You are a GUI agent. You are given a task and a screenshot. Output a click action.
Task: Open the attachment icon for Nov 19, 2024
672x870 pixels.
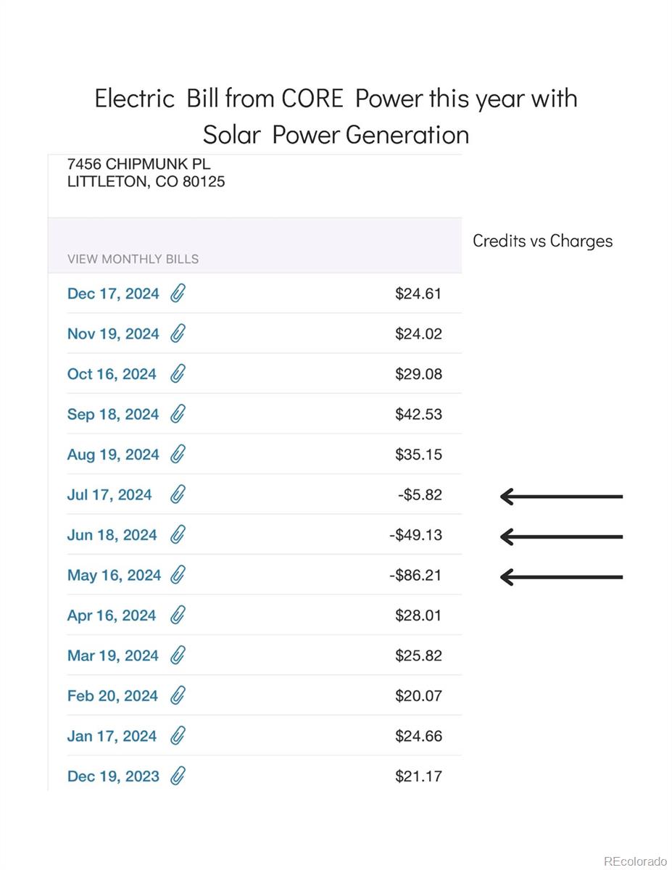tap(178, 333)
